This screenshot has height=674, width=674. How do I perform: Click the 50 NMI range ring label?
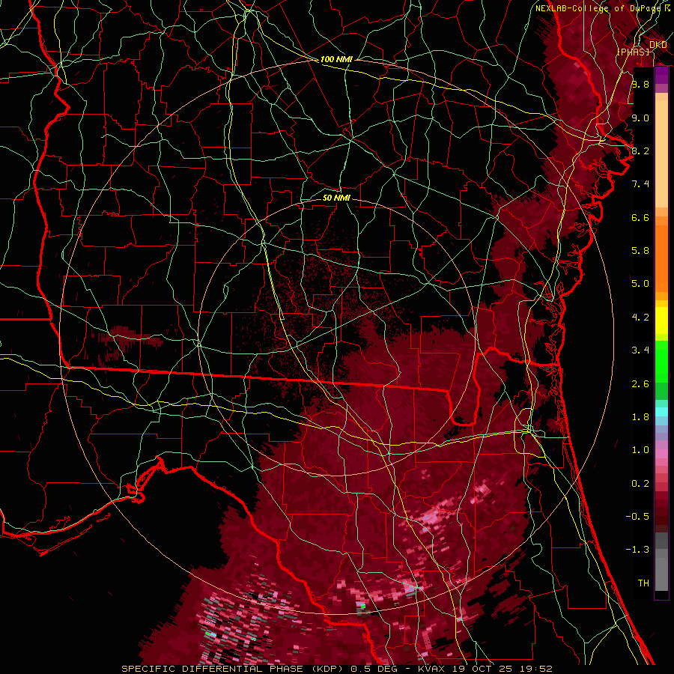(x=336, y=198)
